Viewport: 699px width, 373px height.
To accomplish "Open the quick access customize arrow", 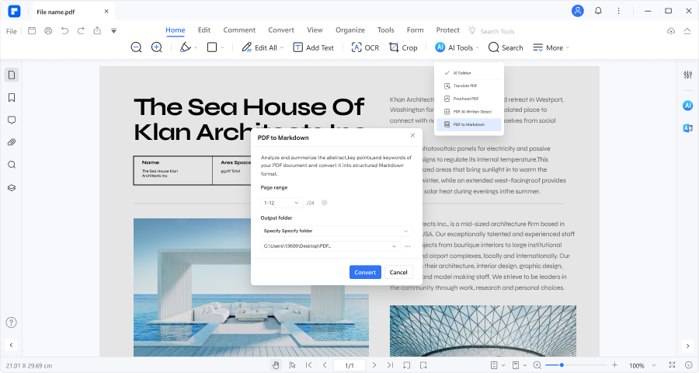I will pyautogui.click(x=113, y=31).
